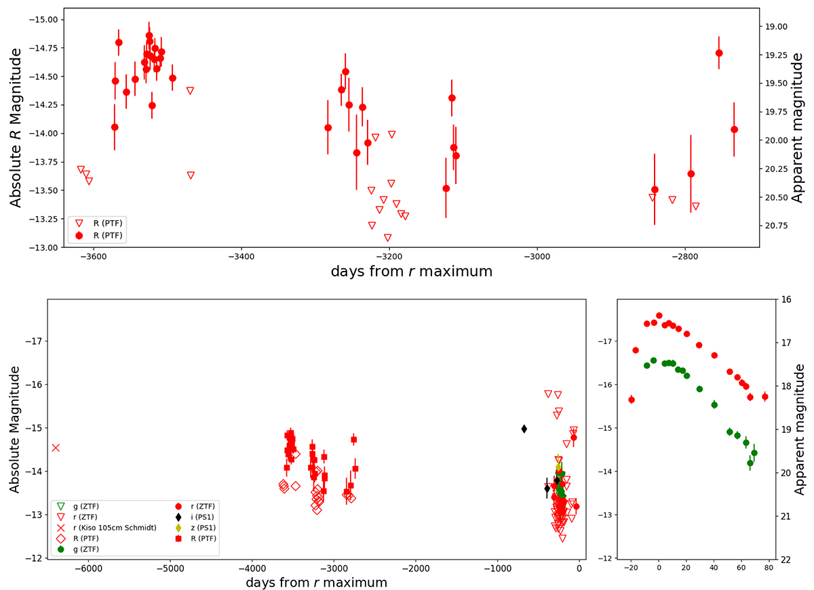814x590 pixels.
Task: Click the open red diamond R (PTF) legend marker
Action: (x=61, y=539)
